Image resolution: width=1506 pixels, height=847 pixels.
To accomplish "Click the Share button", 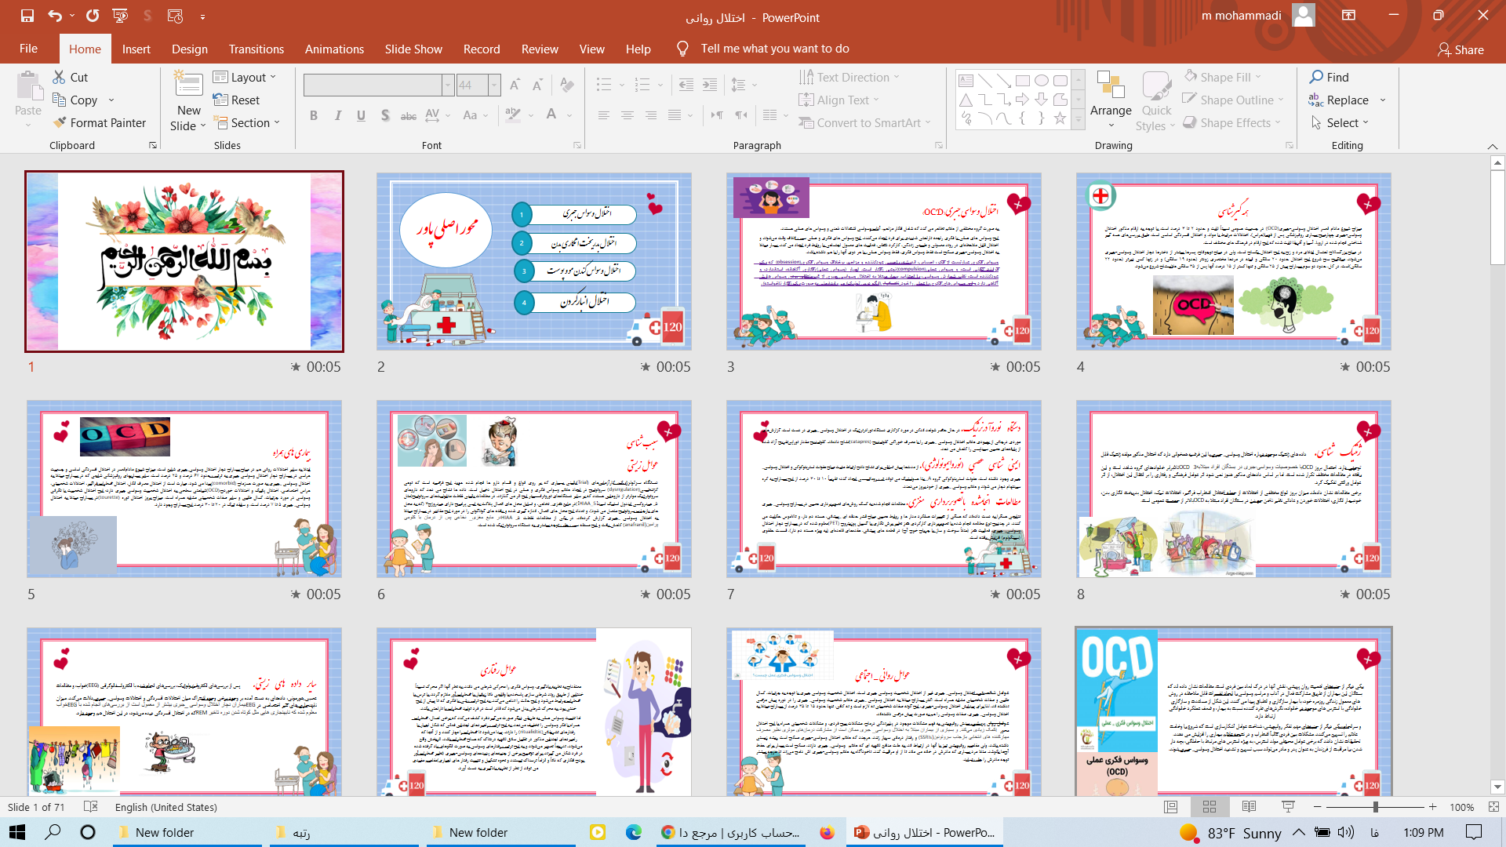I will (x=1461, y=49).
